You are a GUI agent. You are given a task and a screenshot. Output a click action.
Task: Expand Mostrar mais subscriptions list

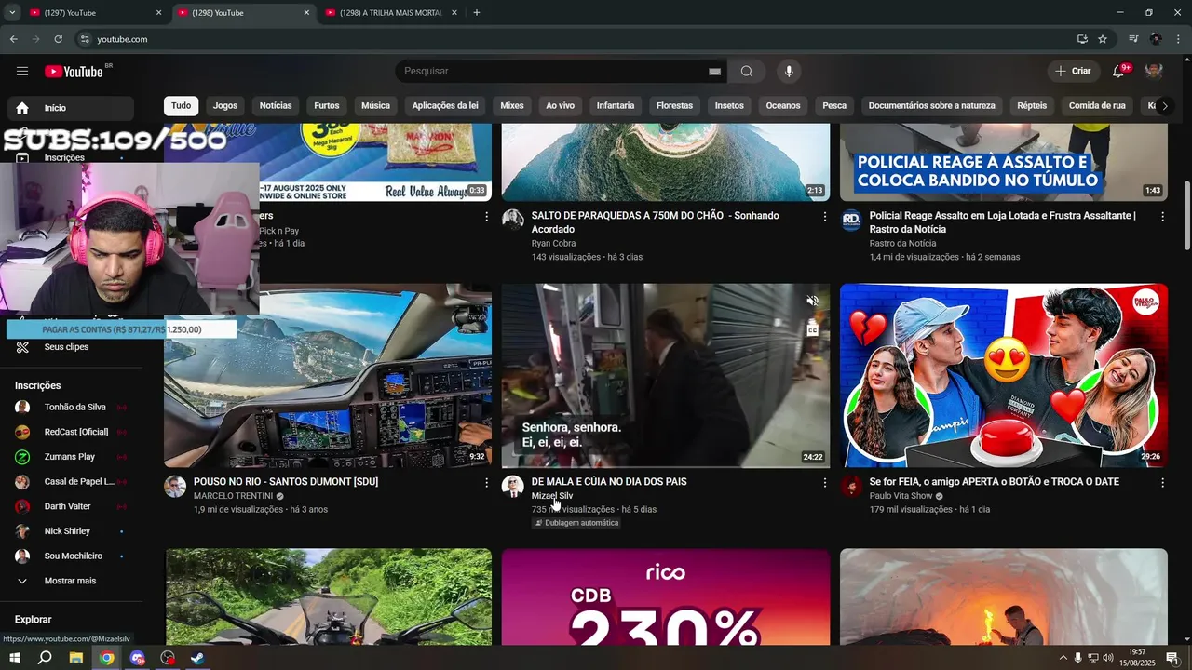[x=71, y=581]
